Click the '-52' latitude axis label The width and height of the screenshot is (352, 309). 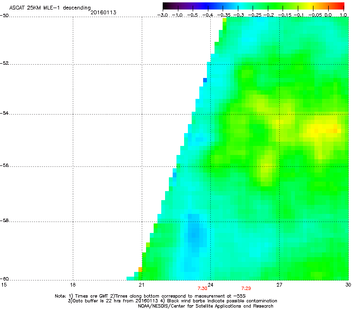(x=4, y=63)
